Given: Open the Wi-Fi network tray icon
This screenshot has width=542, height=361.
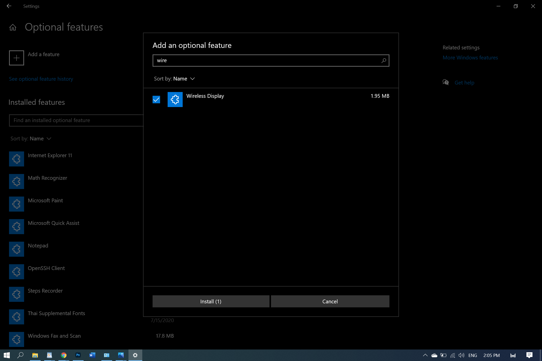Looking at the screenshot, I should coord(453,355).
